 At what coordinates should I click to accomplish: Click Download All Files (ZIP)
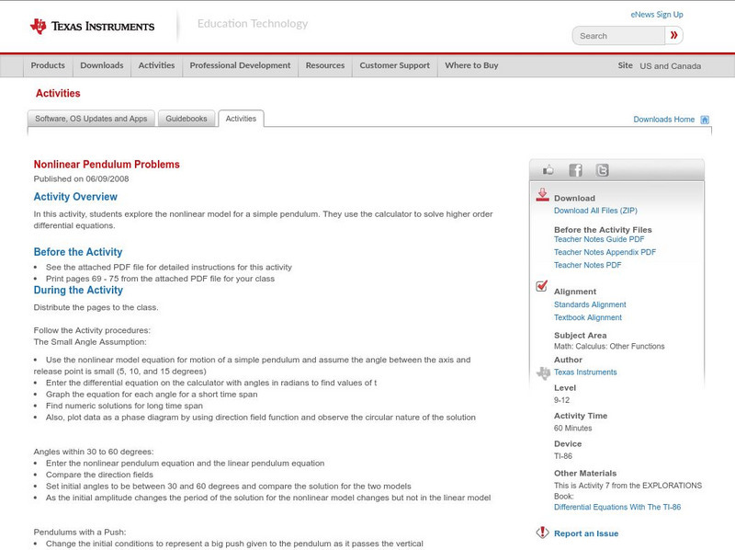tap(595, 211)
